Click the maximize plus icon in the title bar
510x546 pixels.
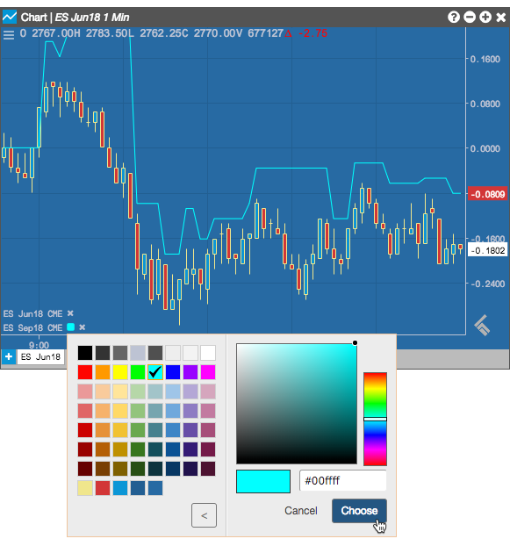pyautogui.click(x=485, y=17)
